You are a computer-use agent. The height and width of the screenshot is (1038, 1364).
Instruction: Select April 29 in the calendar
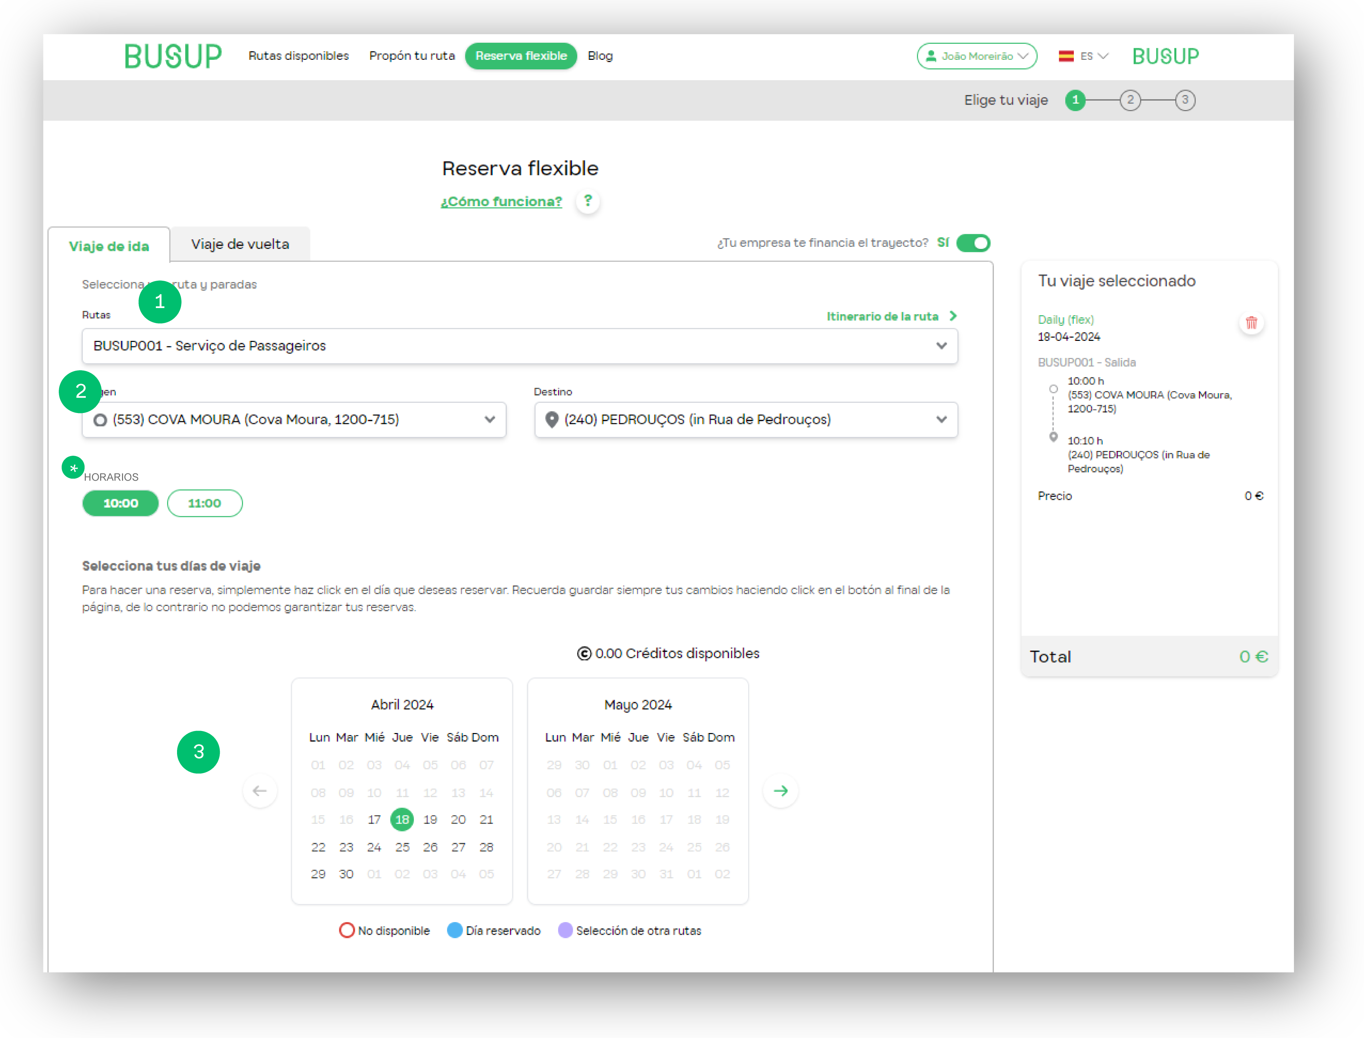click(x=318, y=874)
